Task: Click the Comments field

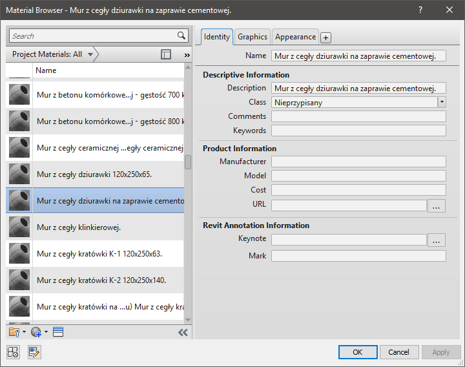Action: click(358, 116)
